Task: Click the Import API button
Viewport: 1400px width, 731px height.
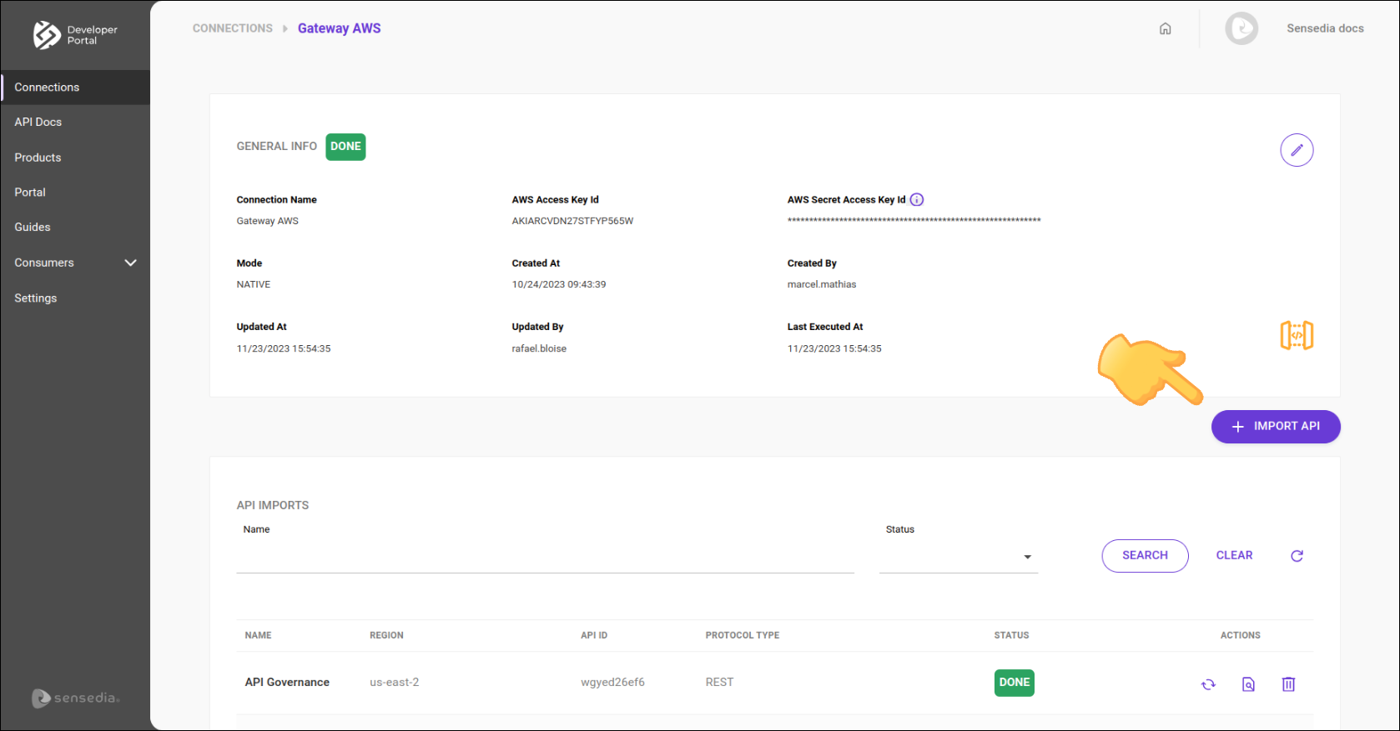Action: pos(1276,427)
